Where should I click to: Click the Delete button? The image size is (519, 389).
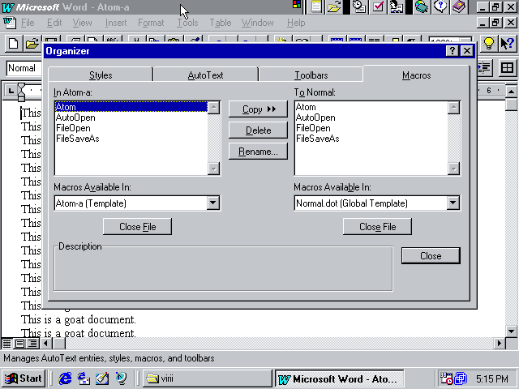click(x=258, y=130)
